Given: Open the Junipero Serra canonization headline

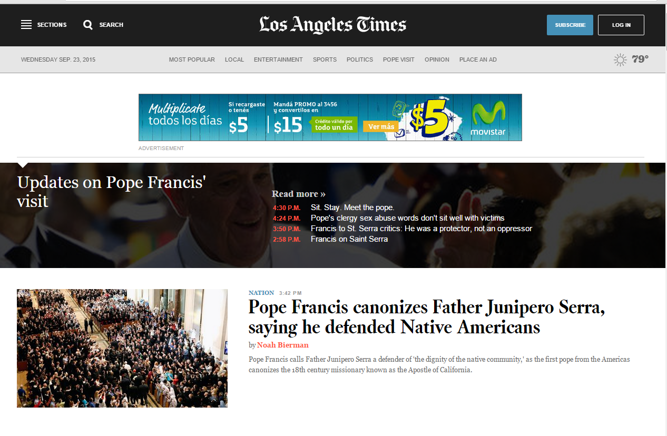Looking at the screenshot, I should [426, 317].
